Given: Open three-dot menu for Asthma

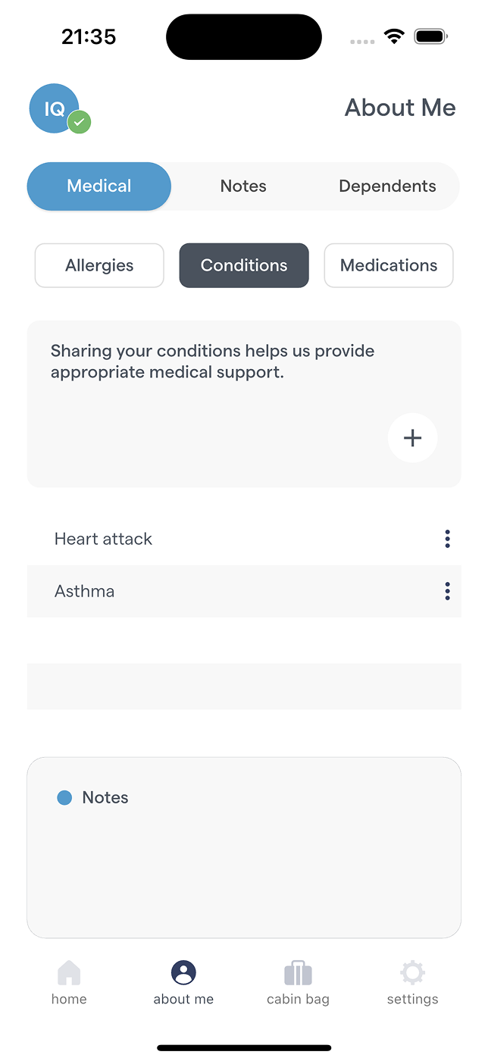Looking at the screenshot, I should coord(447,591).
